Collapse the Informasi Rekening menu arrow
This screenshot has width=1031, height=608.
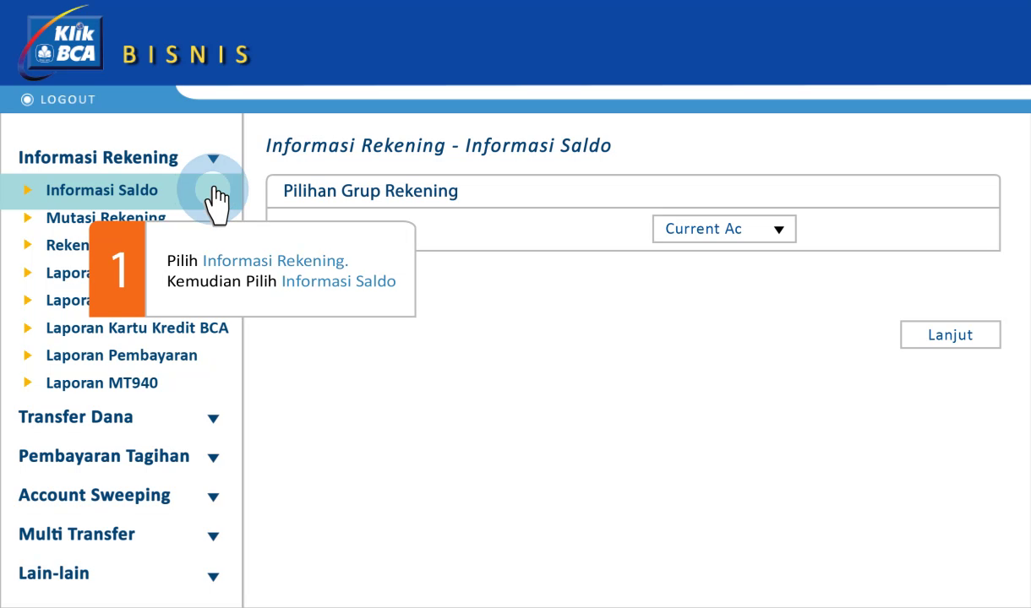pyautogui.click(x=213, y=159)
